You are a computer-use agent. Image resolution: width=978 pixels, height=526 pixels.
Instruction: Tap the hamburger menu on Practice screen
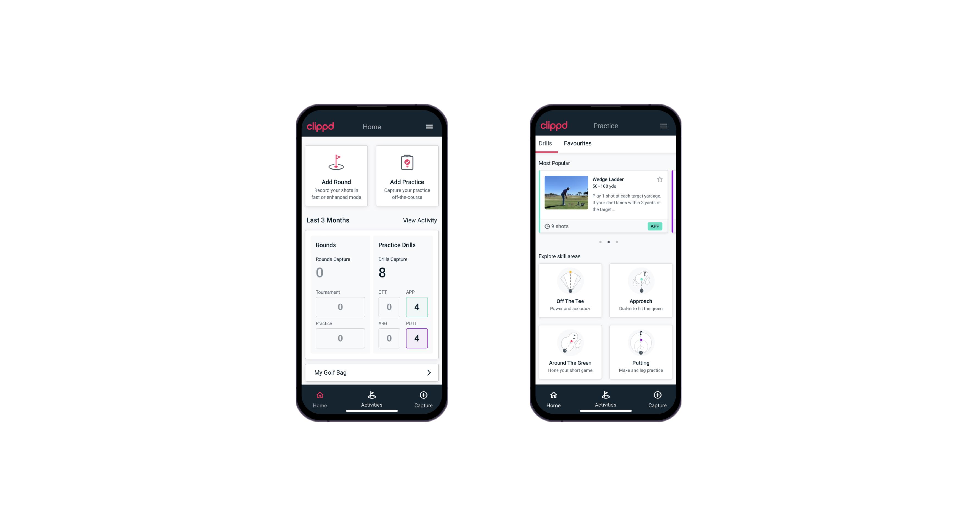click(x=664, y=126)
